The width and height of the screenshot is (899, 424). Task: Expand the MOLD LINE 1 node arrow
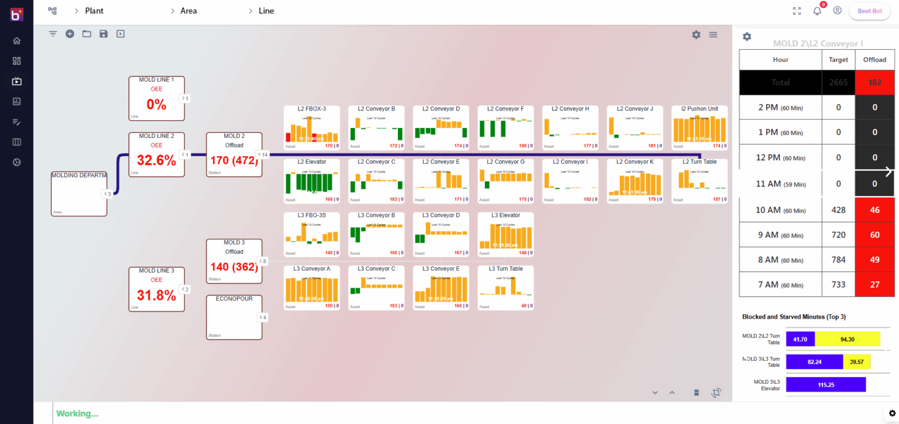[x=185, y=98]
